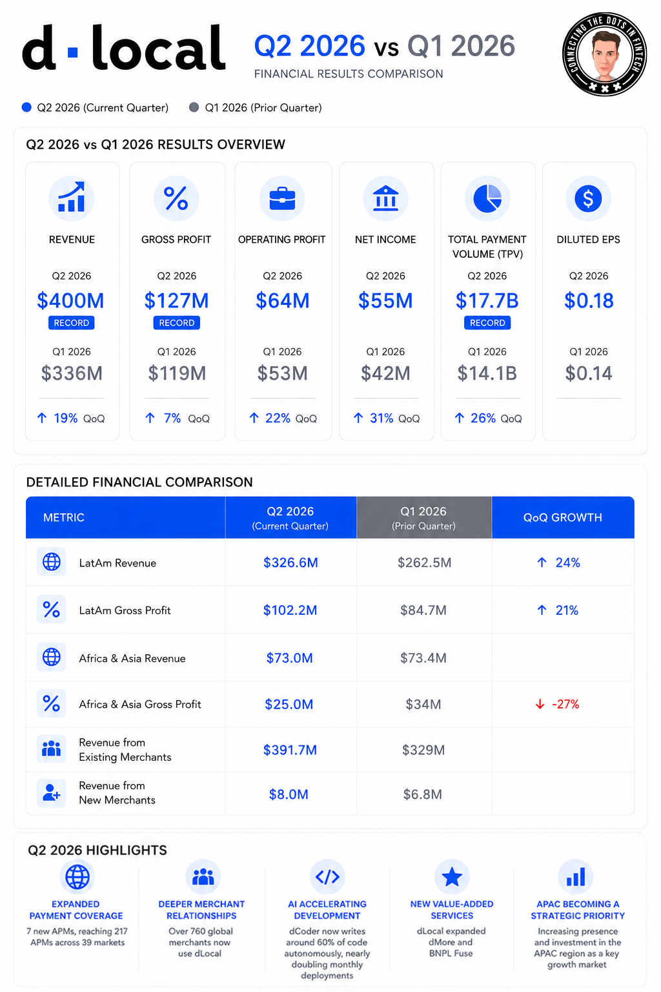Click the $329M existing merchants cell

point(423,750)
